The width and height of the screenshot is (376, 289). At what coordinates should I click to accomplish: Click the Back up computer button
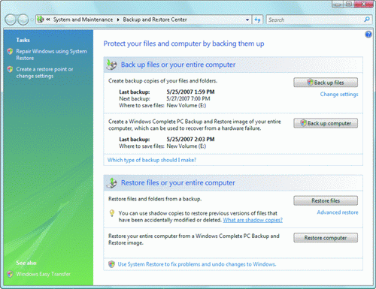tap(326, 123)
